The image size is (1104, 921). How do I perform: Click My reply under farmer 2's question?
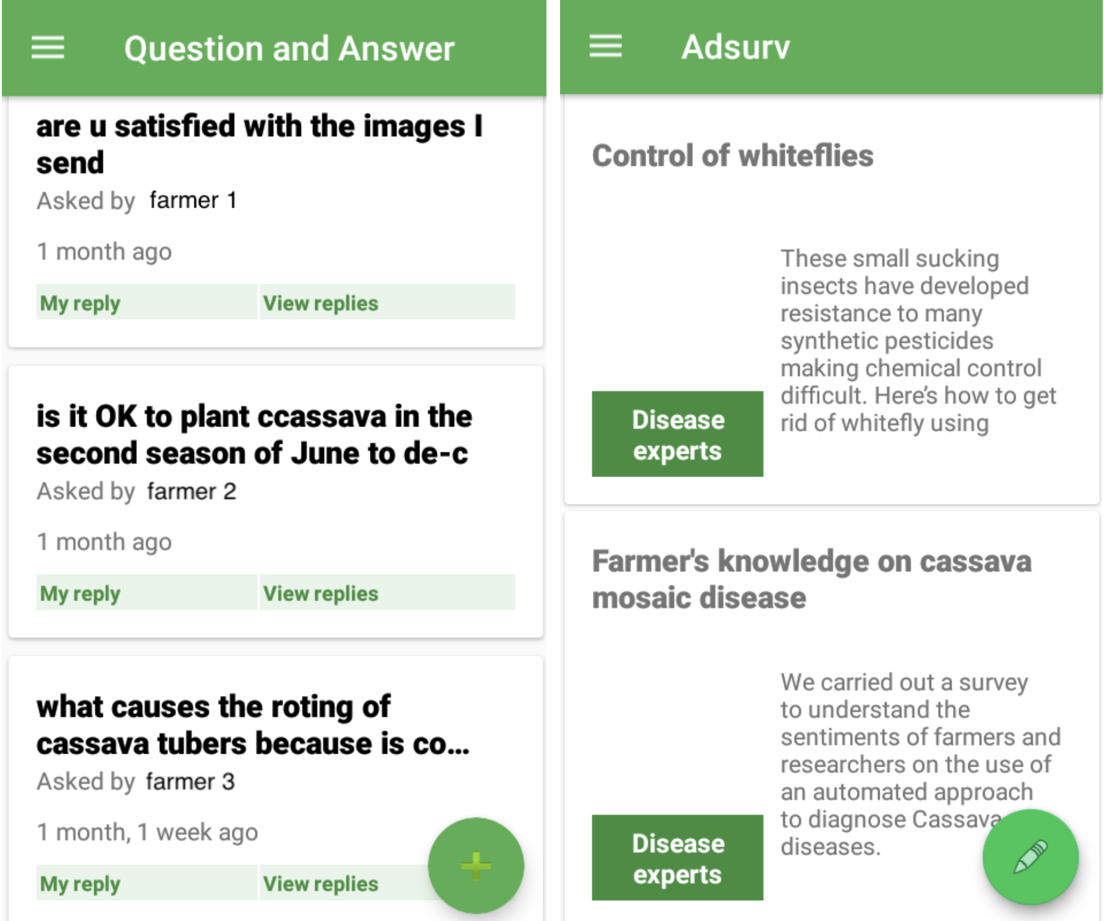pos(146,593)
